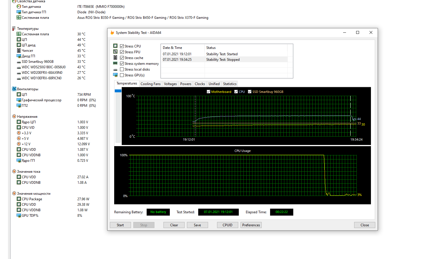Click the icon beside GPU TDP%
Screen dimensions: 426x259
(x=19, y=215)
